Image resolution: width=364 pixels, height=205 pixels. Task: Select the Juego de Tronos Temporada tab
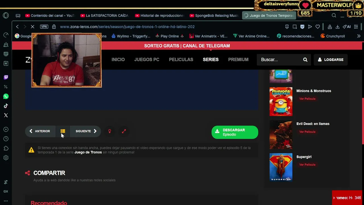pyautogui.click(x=269, y=16)
